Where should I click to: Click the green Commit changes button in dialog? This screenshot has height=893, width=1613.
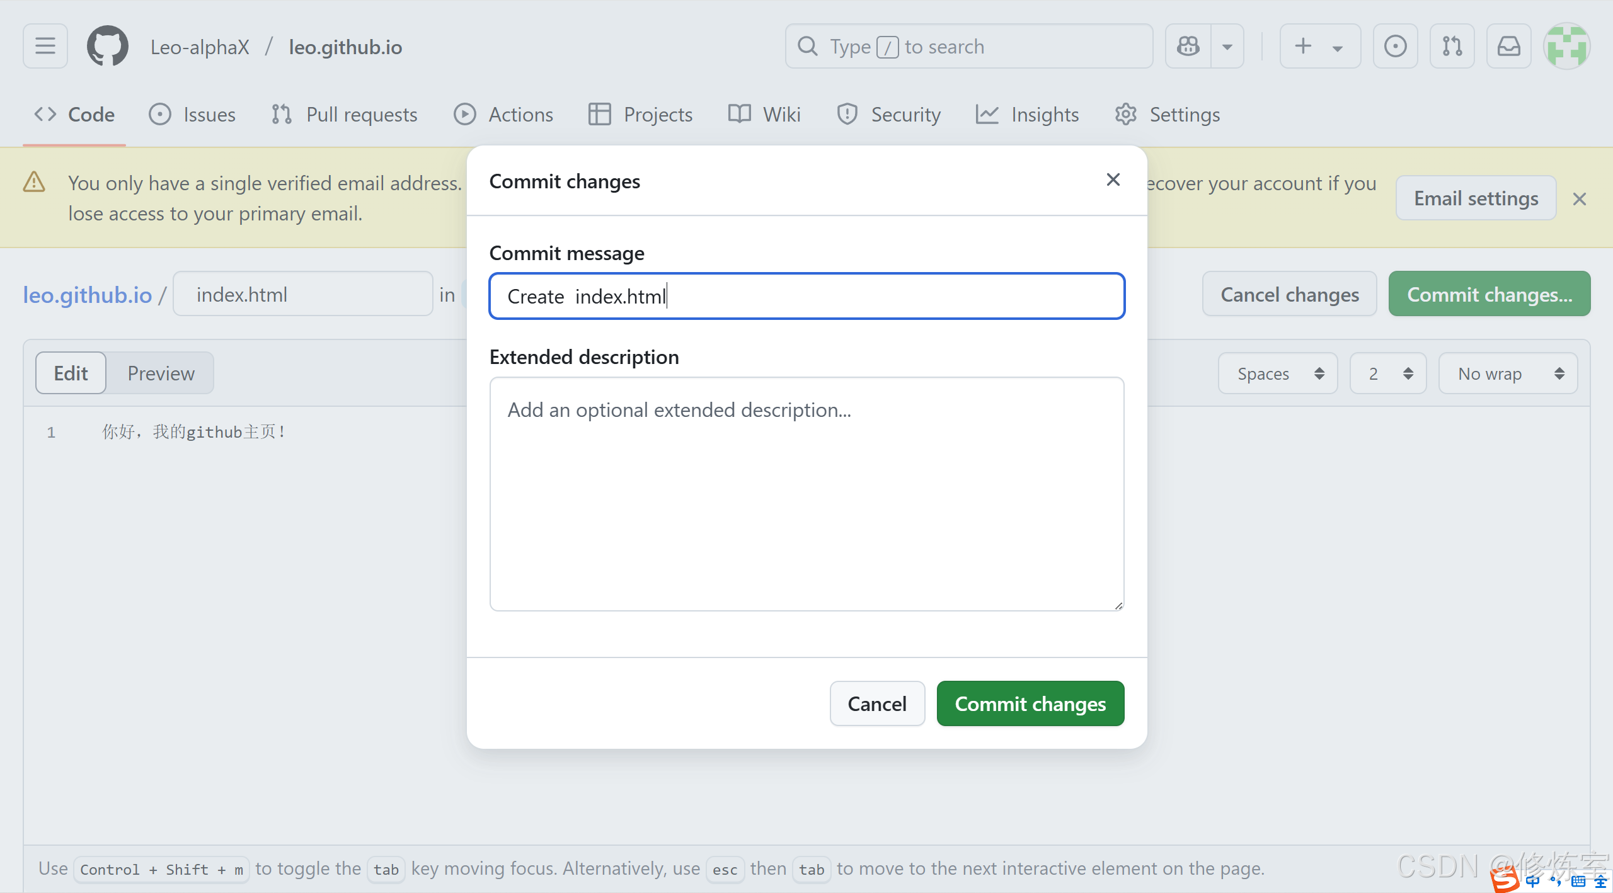click(1030, 703)
